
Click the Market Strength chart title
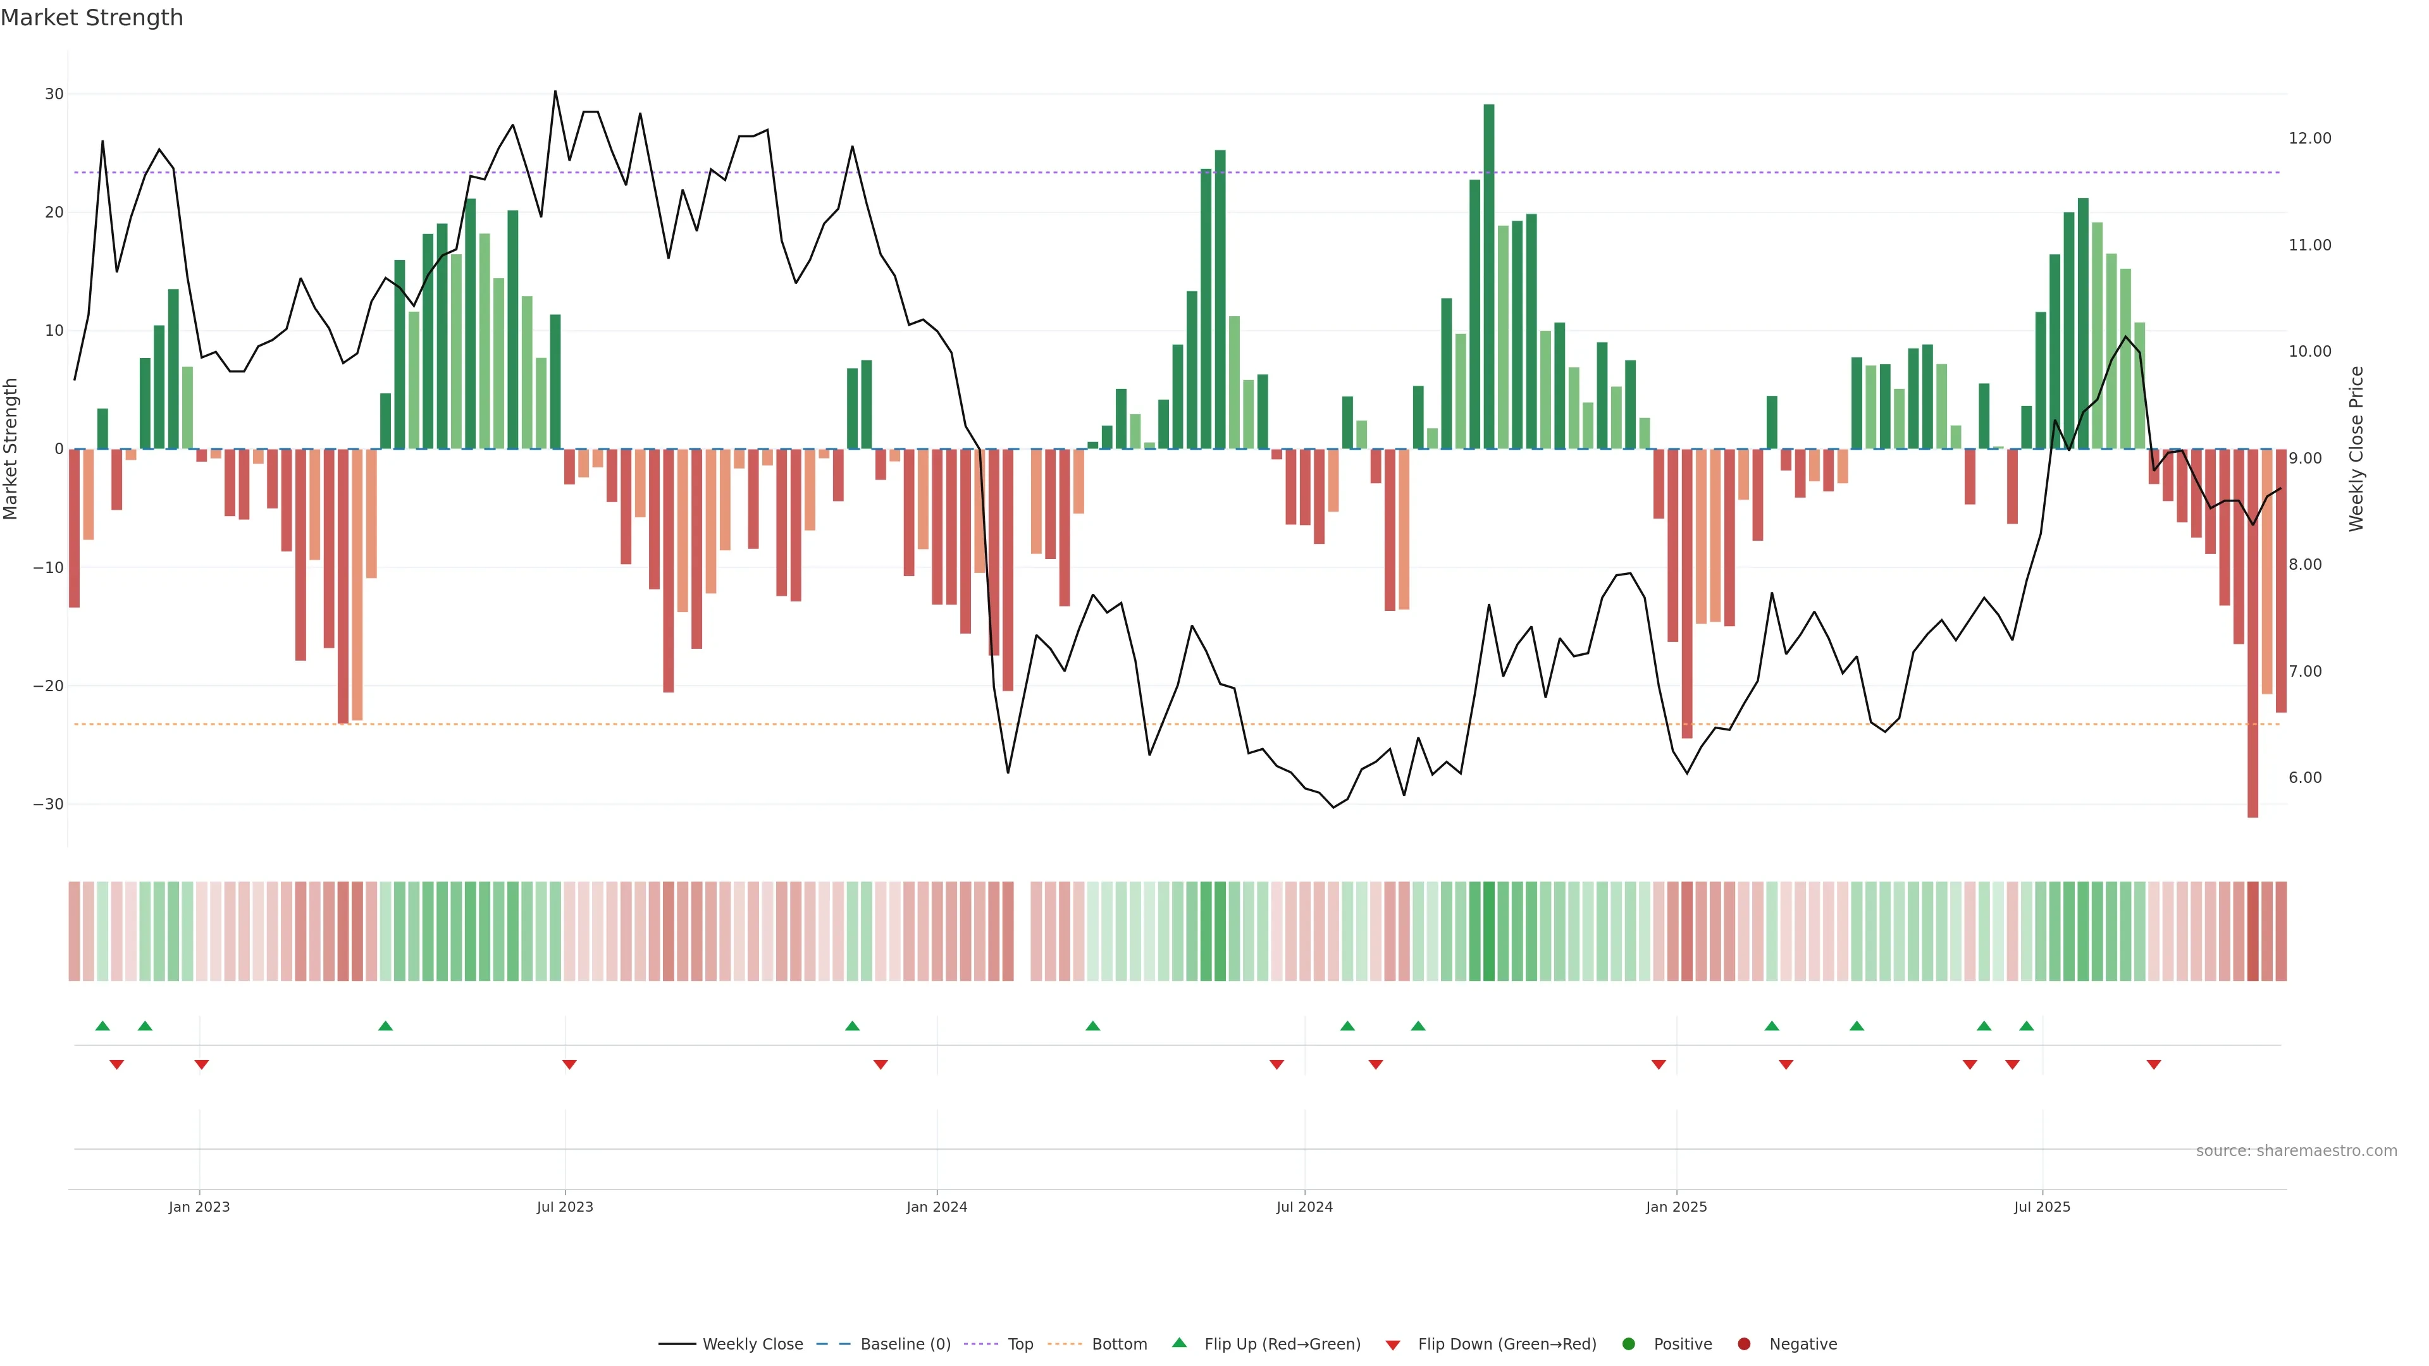click(92, 18)
